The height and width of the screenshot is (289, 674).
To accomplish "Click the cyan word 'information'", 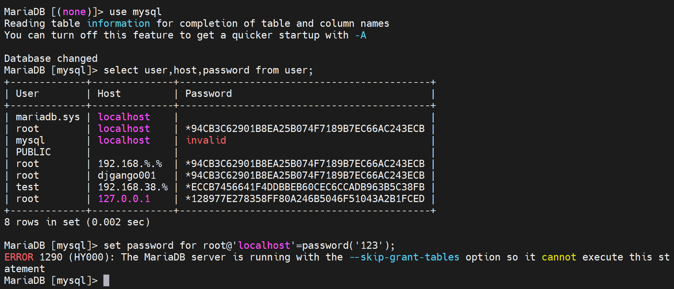I will (118, 23).
